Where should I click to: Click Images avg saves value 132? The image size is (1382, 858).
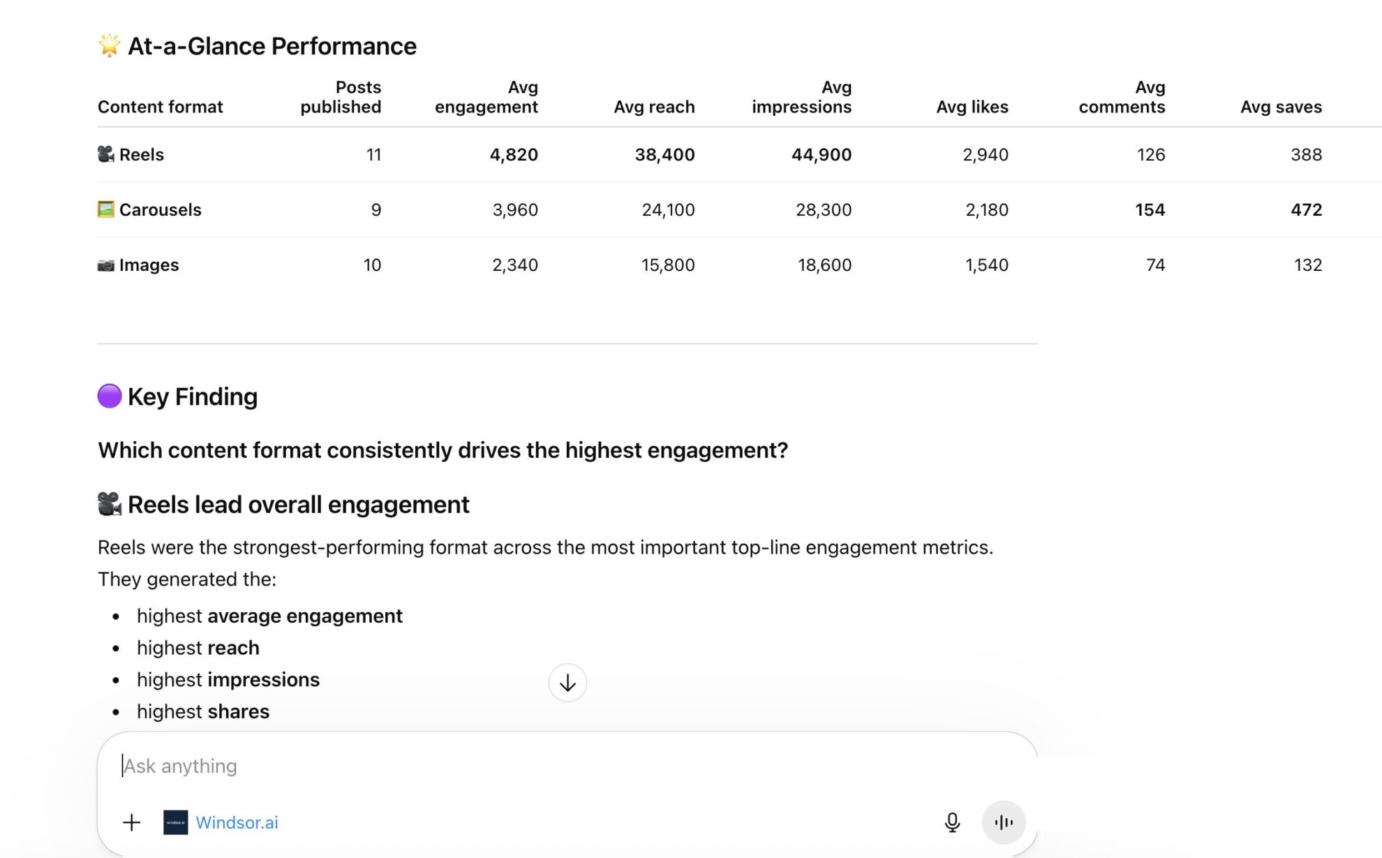pos(1308,265)
